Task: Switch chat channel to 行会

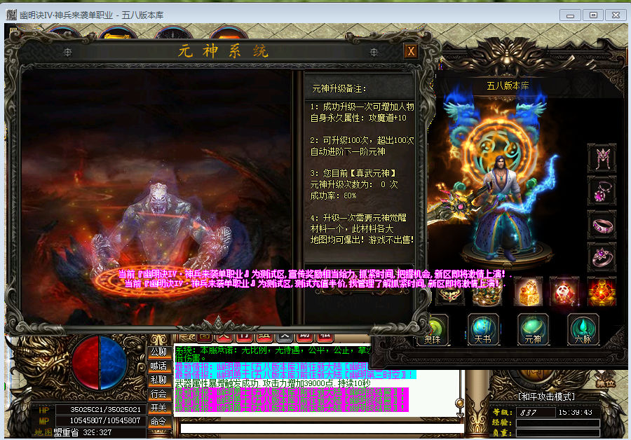Action: tap(158, 394)
